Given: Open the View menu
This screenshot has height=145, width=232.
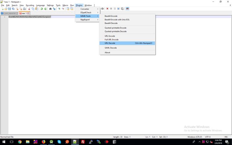Looking at the screenshot, I should (21, 5).
